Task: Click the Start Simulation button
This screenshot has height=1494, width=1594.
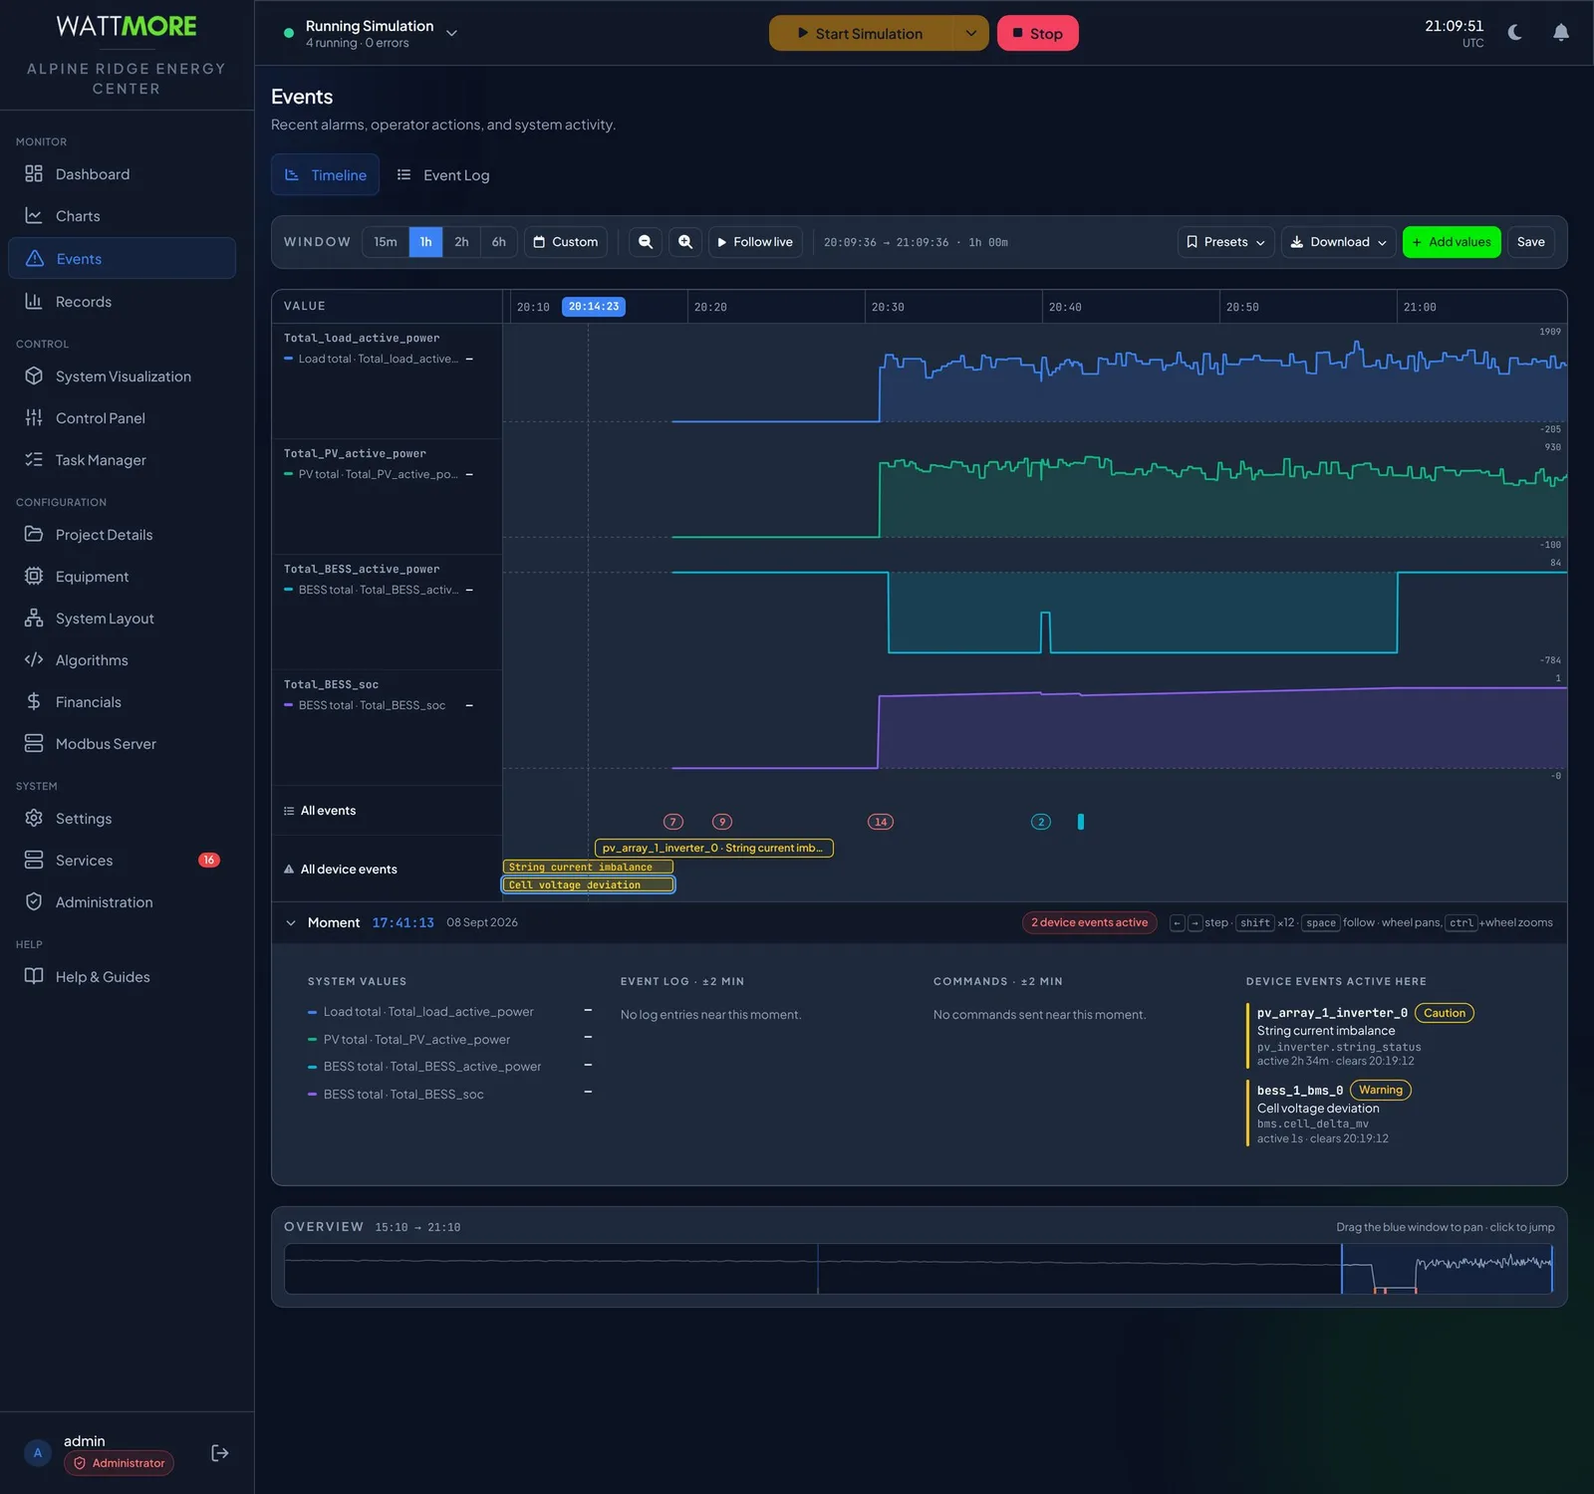Action: click(861, 33)
